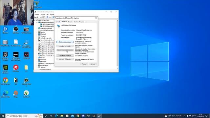
Task: Select Firmware tree item
Action: tap(42, 60)
